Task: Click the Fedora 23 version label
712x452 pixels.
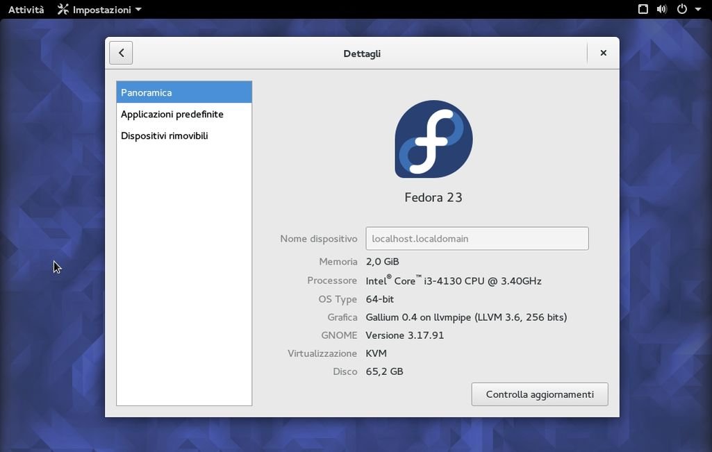Action: pyautogui.click(x=433, y=197)
